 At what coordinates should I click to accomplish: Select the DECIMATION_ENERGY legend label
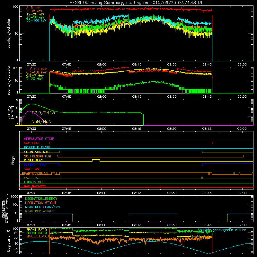[x=41, y=199]
